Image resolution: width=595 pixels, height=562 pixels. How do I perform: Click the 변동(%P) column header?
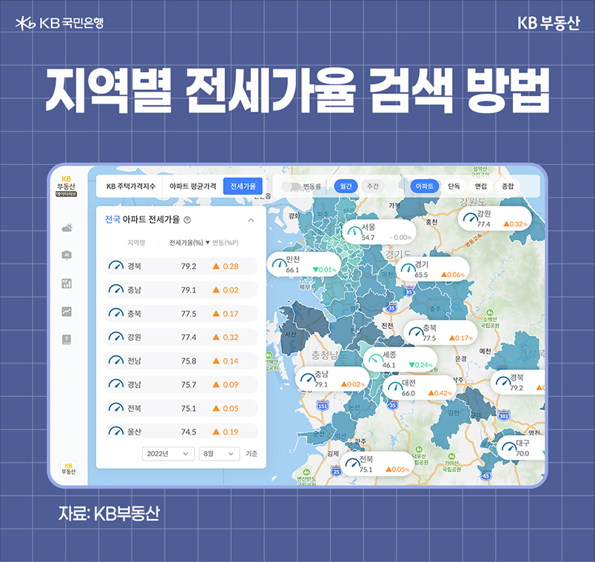pos(226,243)
